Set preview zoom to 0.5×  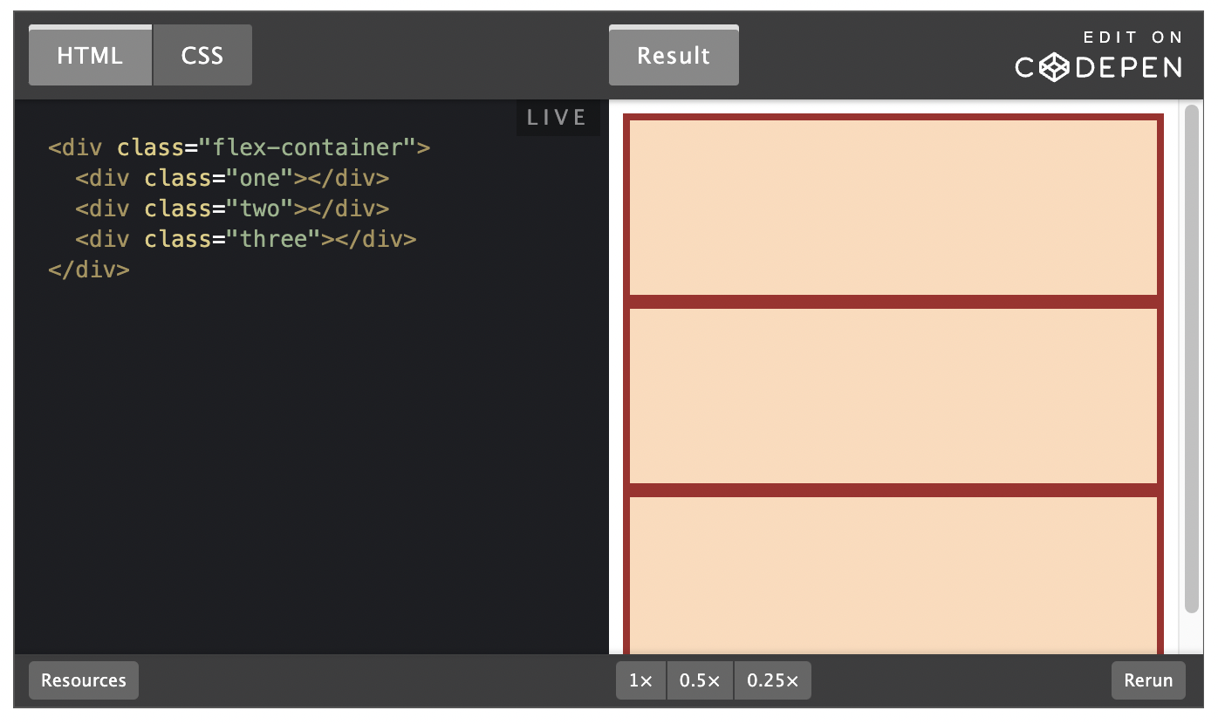[700, 680]
